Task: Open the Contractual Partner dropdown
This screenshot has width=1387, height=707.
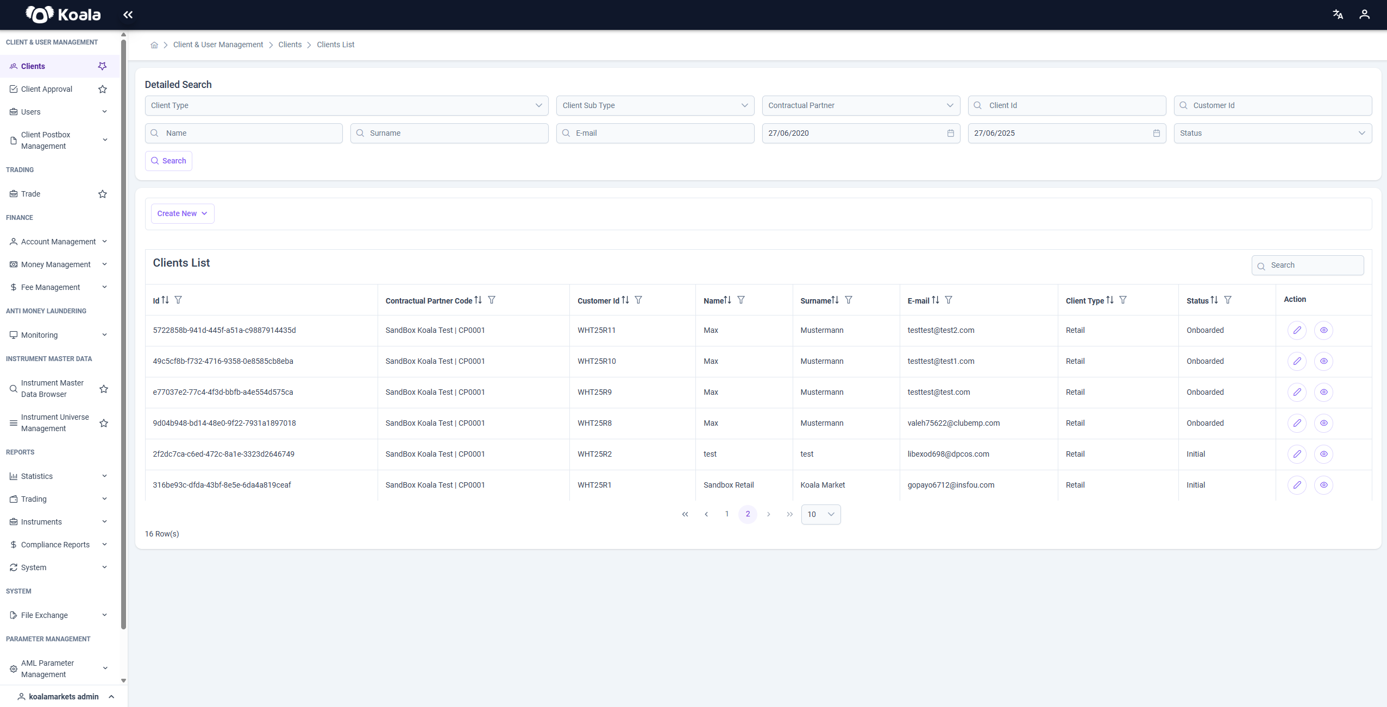Action: [861, 105]
